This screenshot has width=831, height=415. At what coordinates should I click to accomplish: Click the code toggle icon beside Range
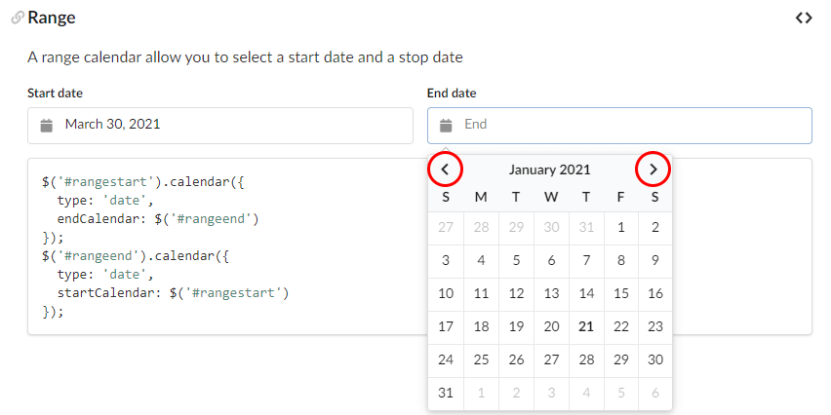pos(804,18)
